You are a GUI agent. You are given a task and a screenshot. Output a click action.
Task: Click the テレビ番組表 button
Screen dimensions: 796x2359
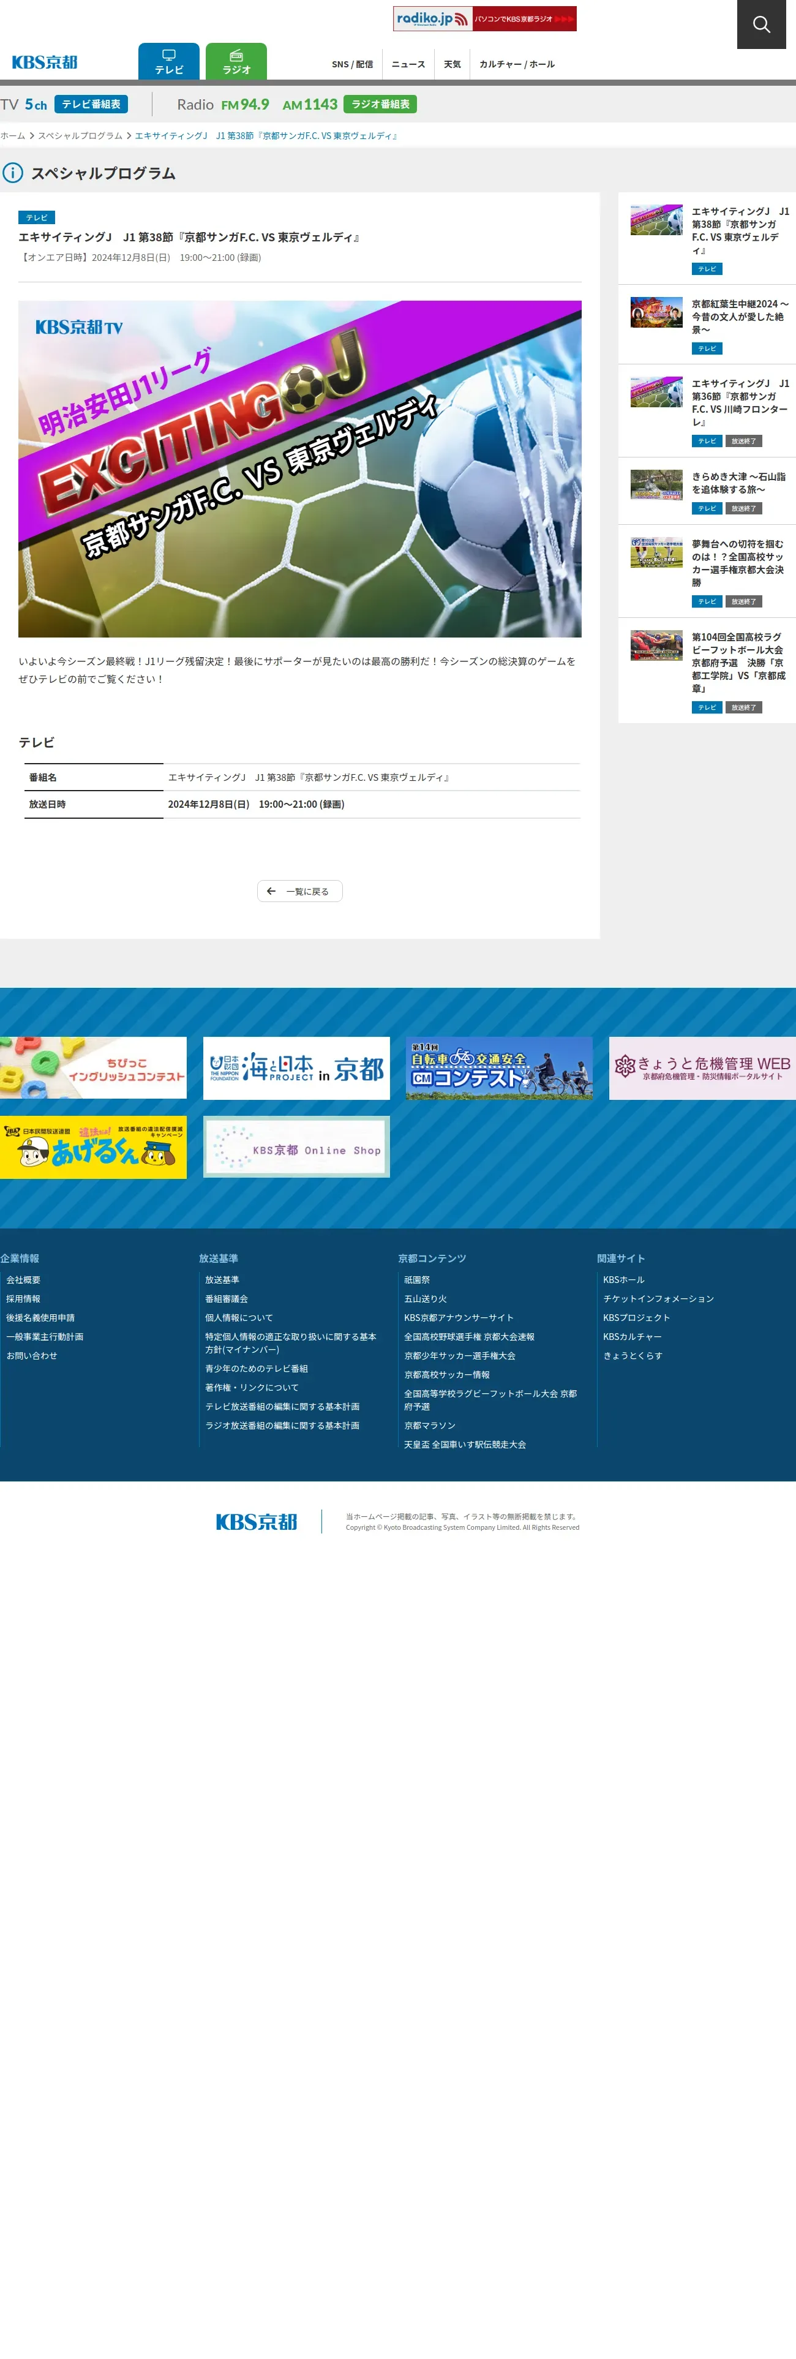coord(91,104)
